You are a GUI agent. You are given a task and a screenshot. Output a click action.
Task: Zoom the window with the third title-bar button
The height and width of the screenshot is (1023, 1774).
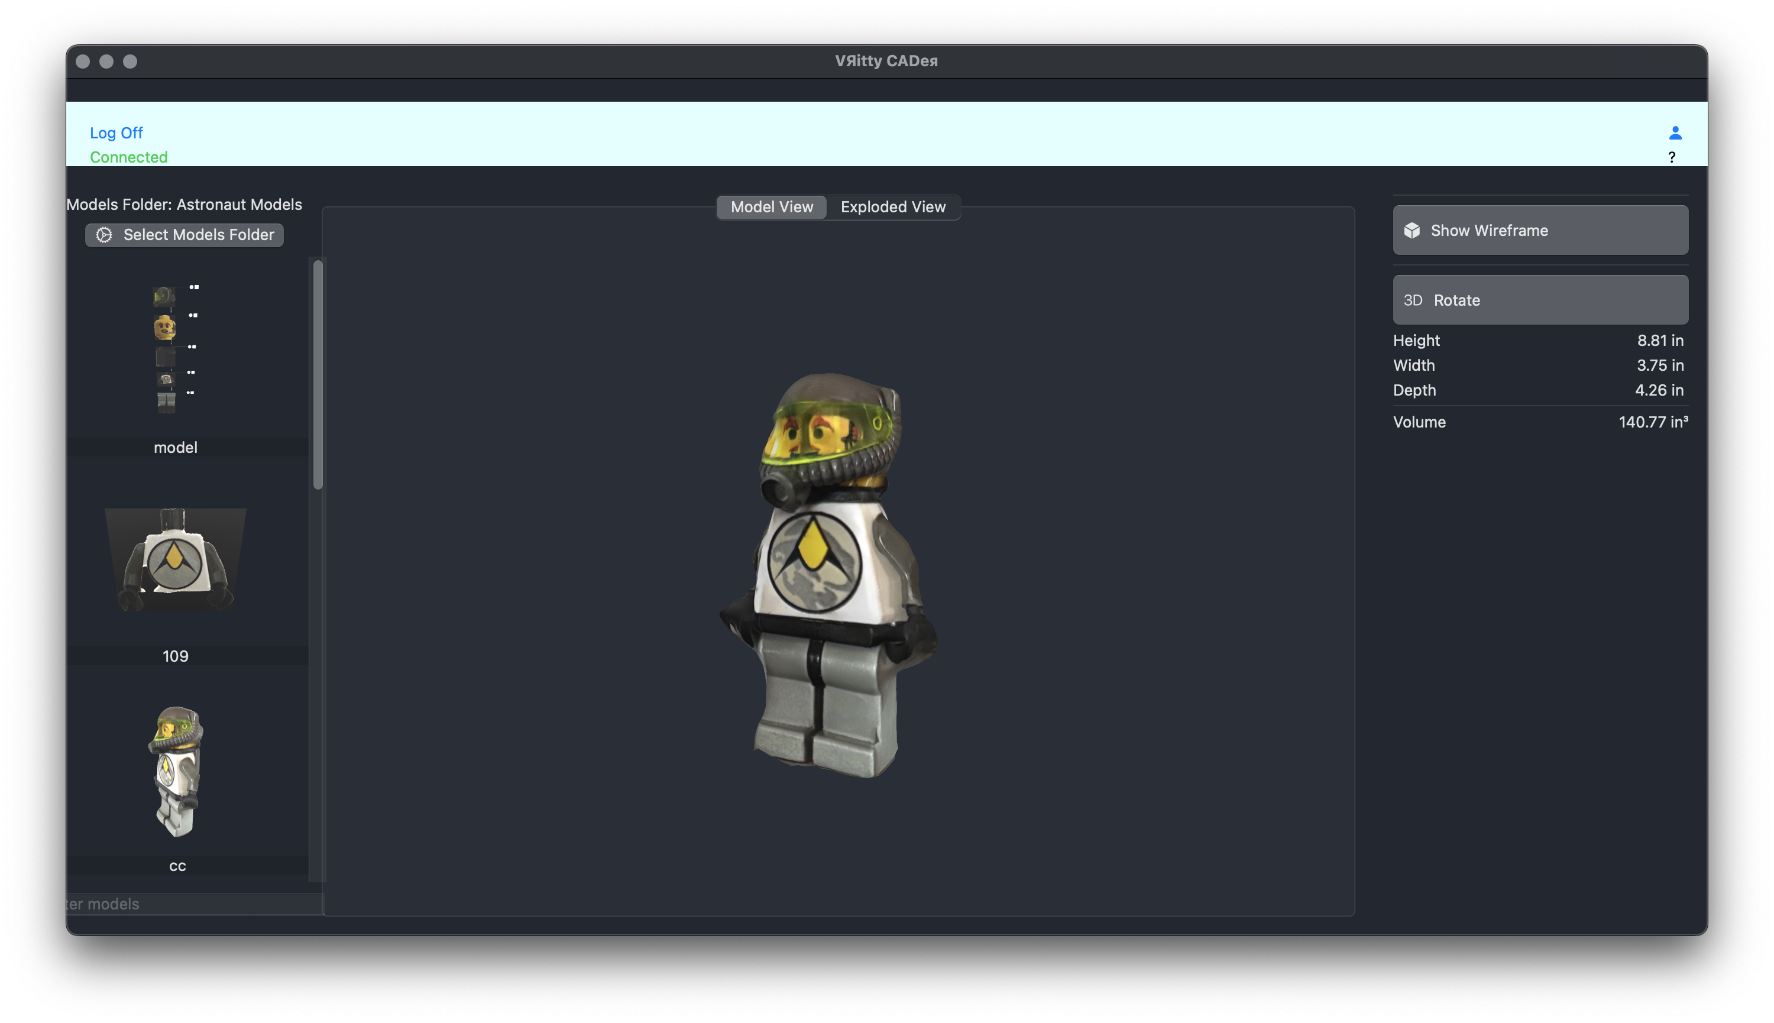point(130,62)
